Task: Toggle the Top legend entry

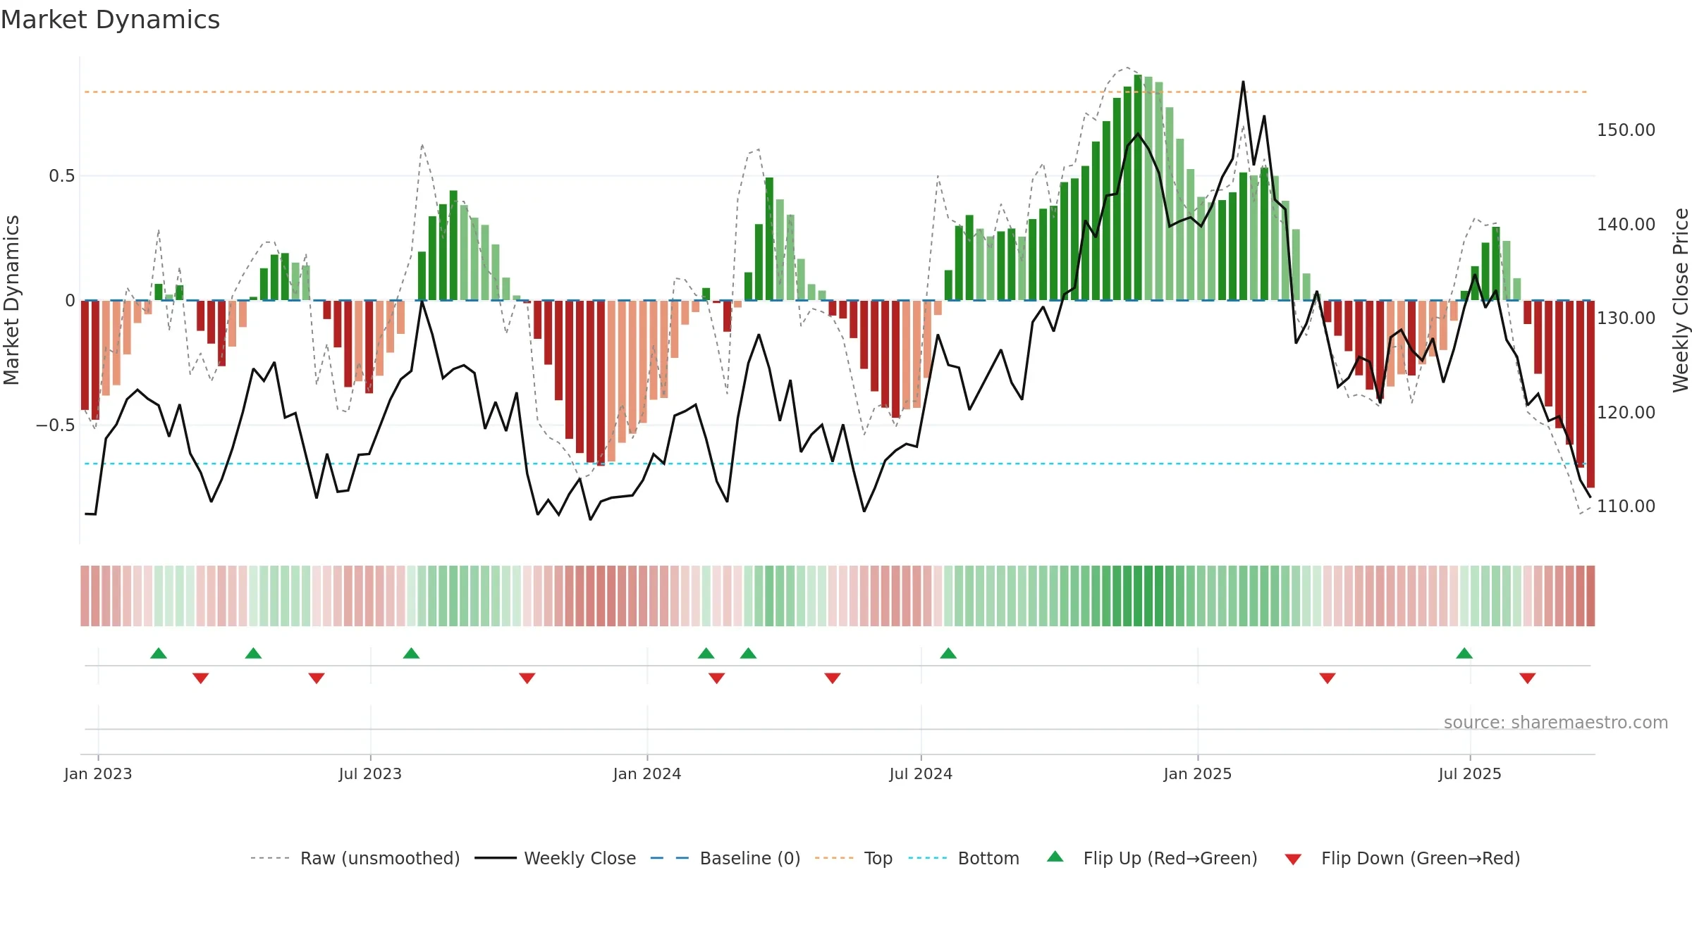Action: click(854, 858)
